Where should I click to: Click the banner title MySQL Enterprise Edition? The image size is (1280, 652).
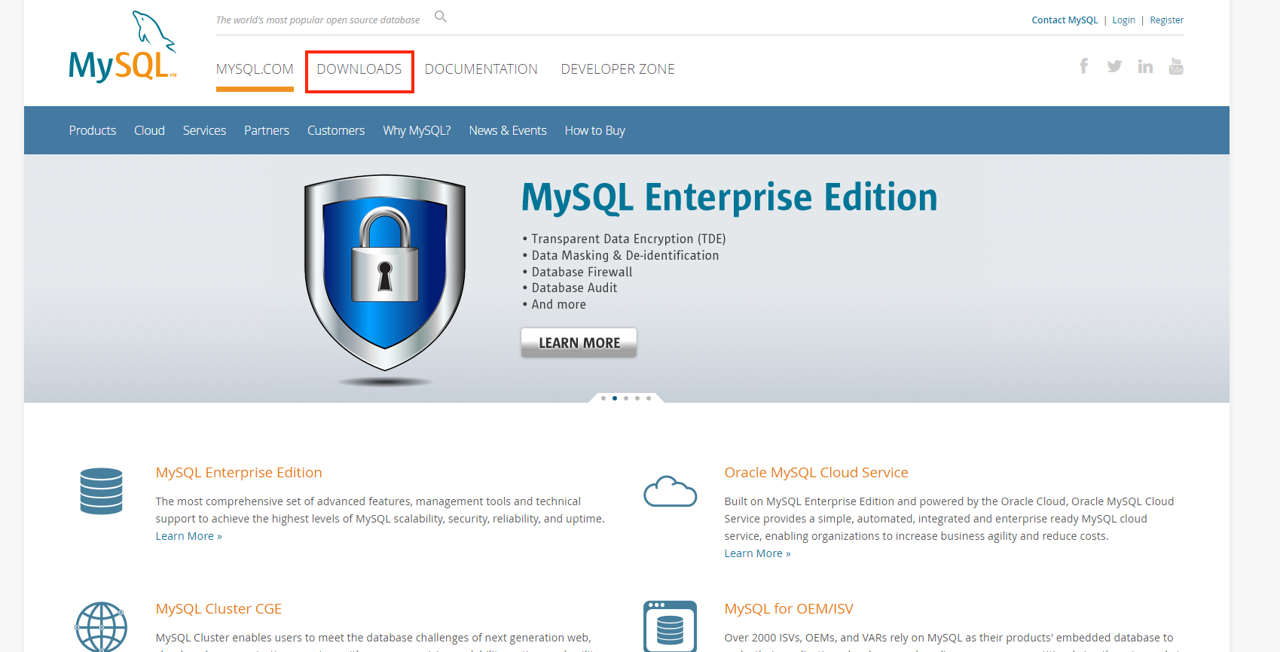click(729, 198)
